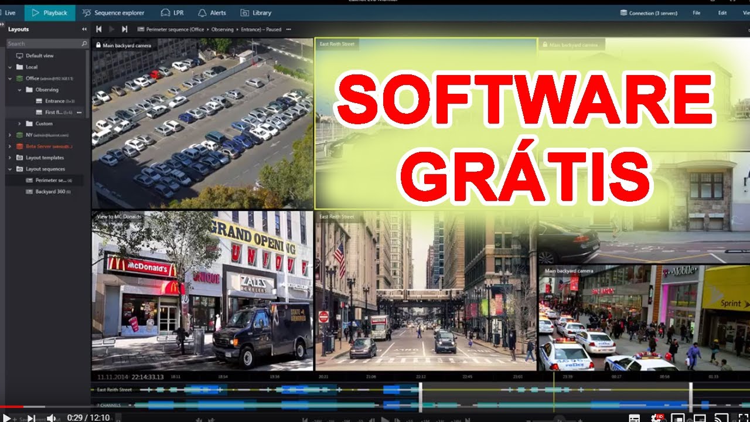Open Connection (3 servers) status

[647, 12]
